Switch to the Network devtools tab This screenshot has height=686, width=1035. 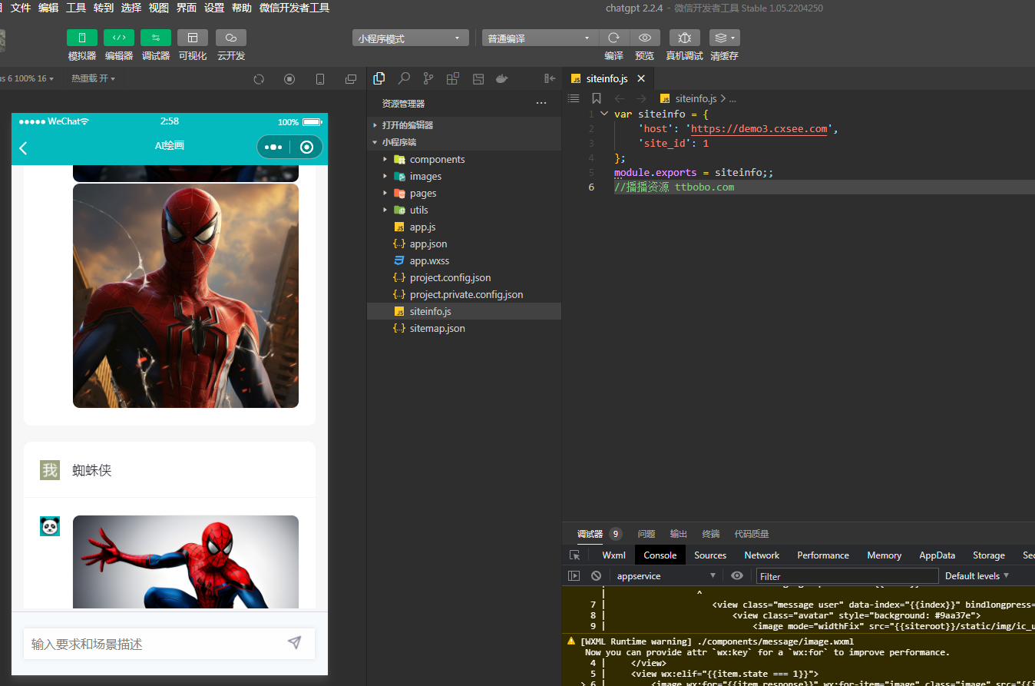pyautogui.click(x=762, y=555)
